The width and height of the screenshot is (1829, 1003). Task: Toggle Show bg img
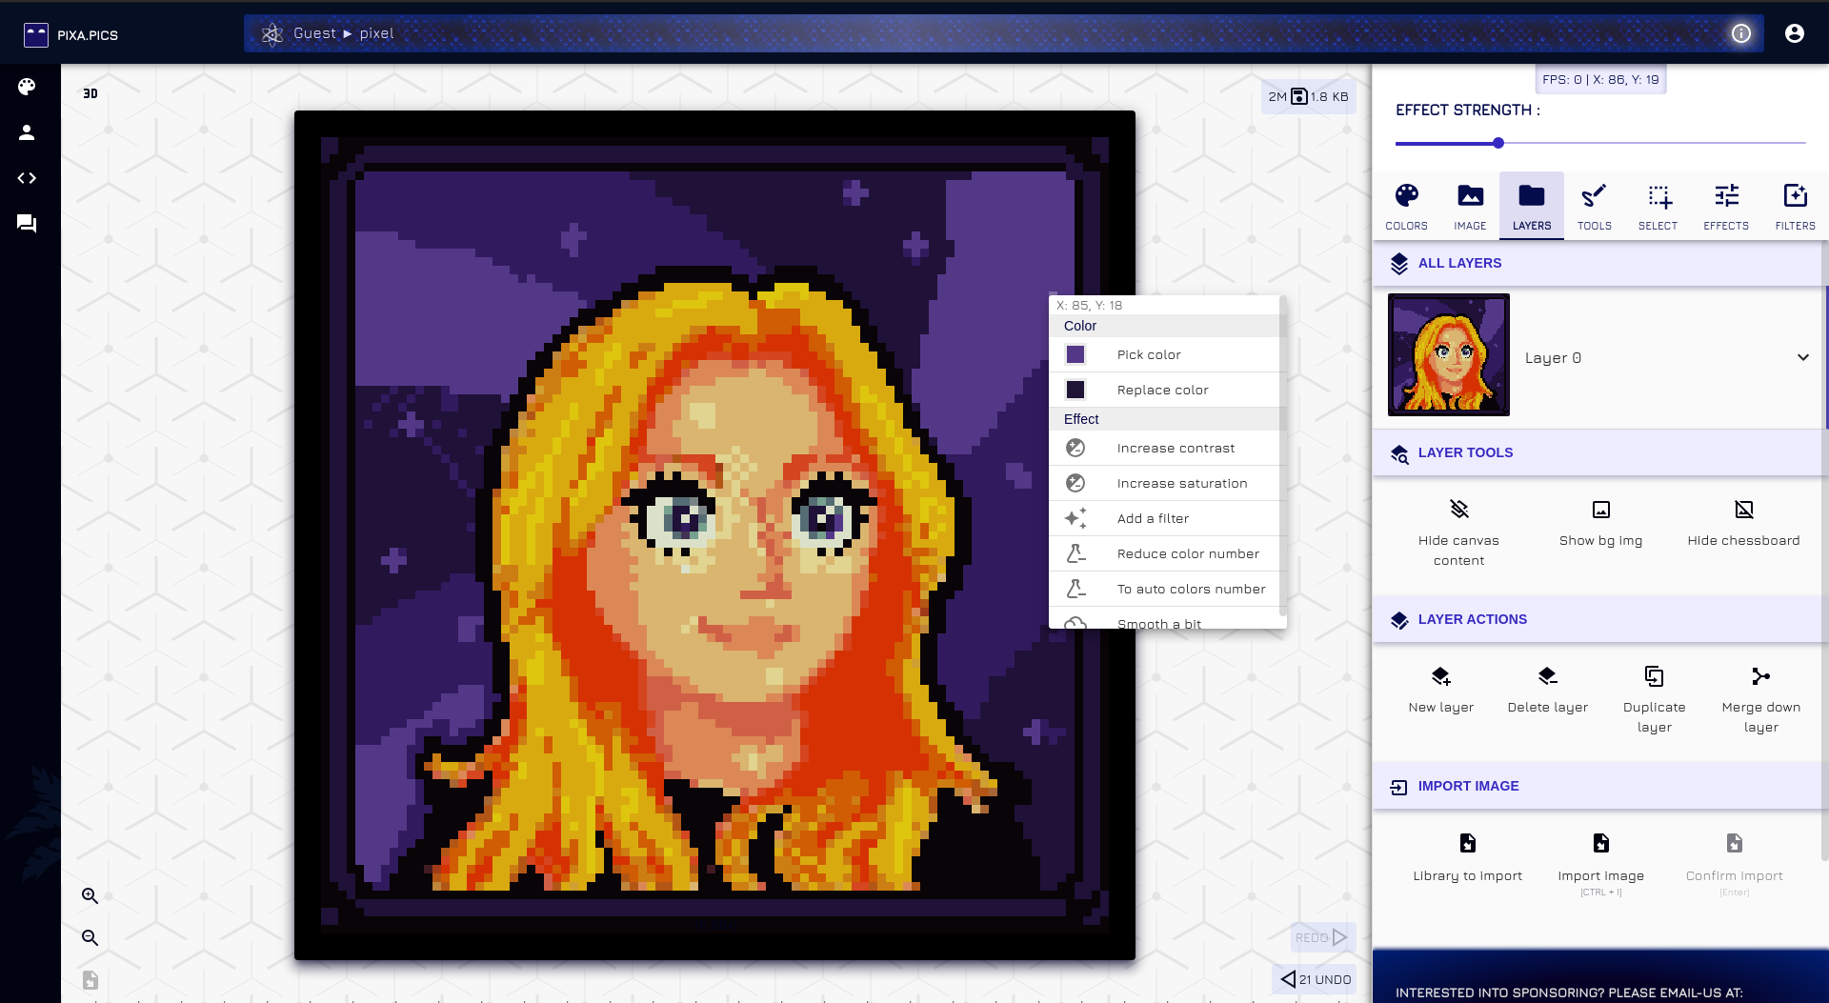pyautogui.click(x=1600, y=511)
